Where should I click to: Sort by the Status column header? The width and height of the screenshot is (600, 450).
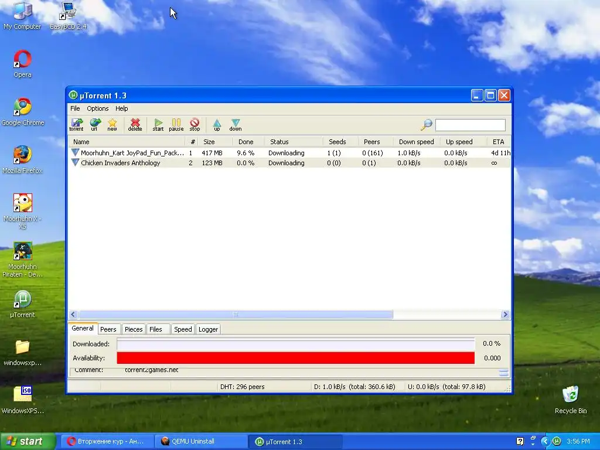[x=294, y=142]
